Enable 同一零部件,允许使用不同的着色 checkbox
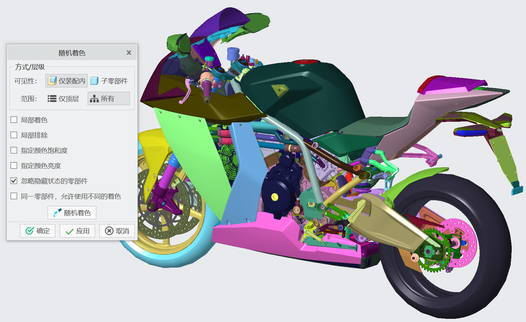526x322 pixels. [14, 196]
